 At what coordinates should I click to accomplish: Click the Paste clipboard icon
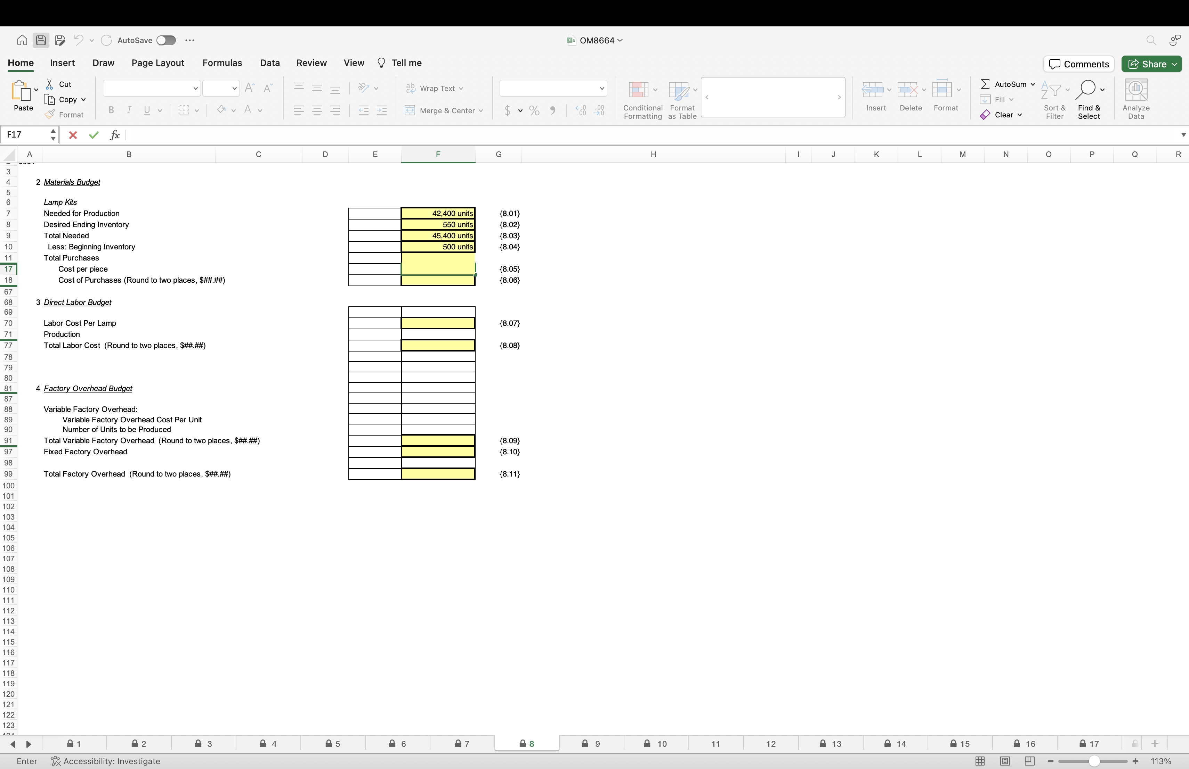click(21, 91)
